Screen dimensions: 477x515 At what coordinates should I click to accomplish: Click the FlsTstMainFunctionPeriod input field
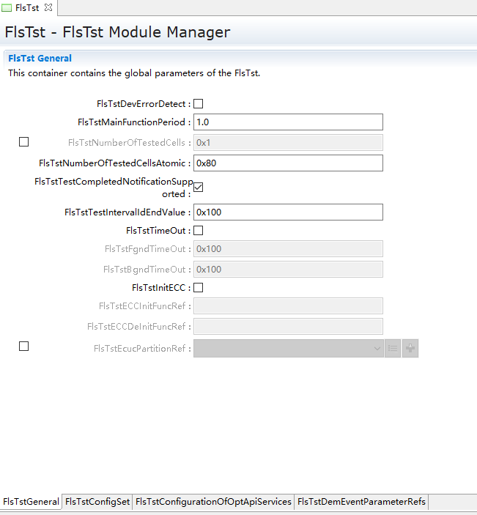[287, 122]
